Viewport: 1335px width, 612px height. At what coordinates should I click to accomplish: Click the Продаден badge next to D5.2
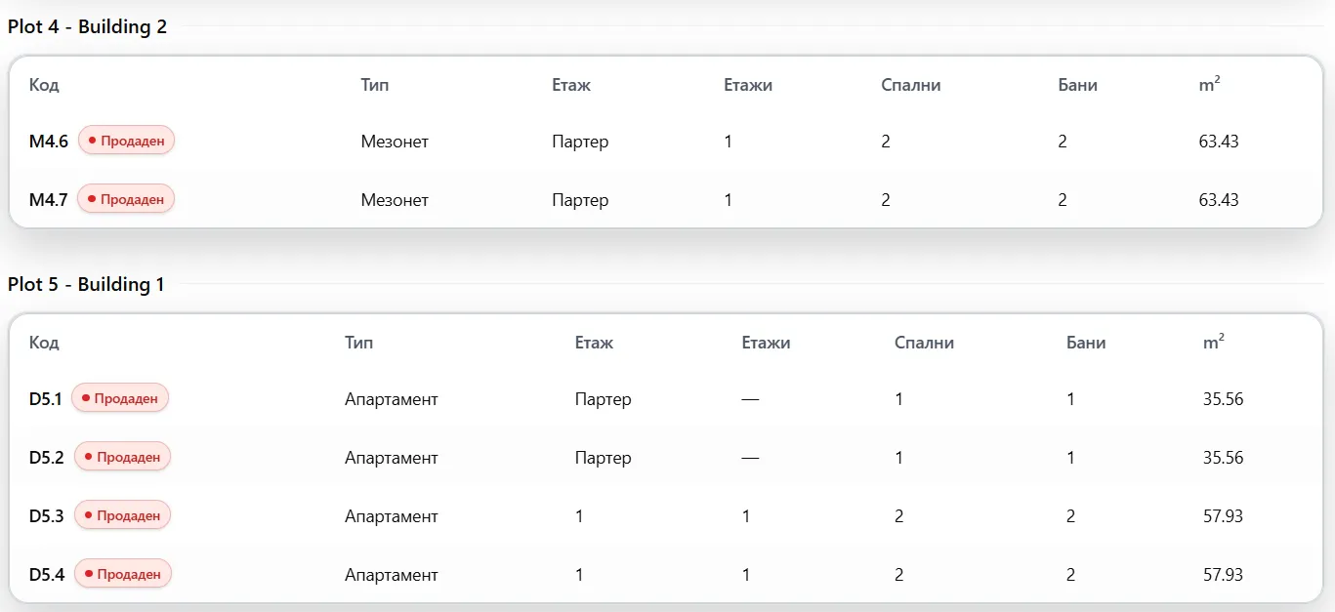click(x=123, y=457)
